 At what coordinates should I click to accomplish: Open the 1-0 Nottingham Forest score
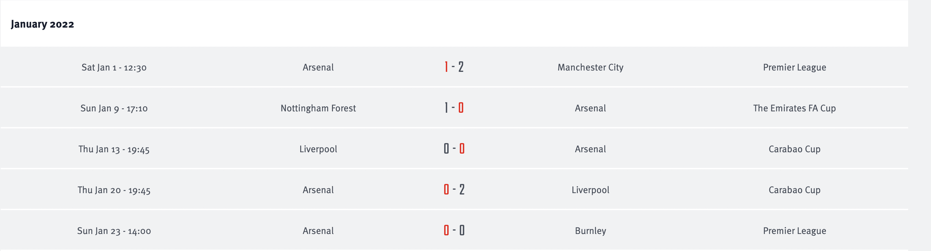click(x=454, y=108)
